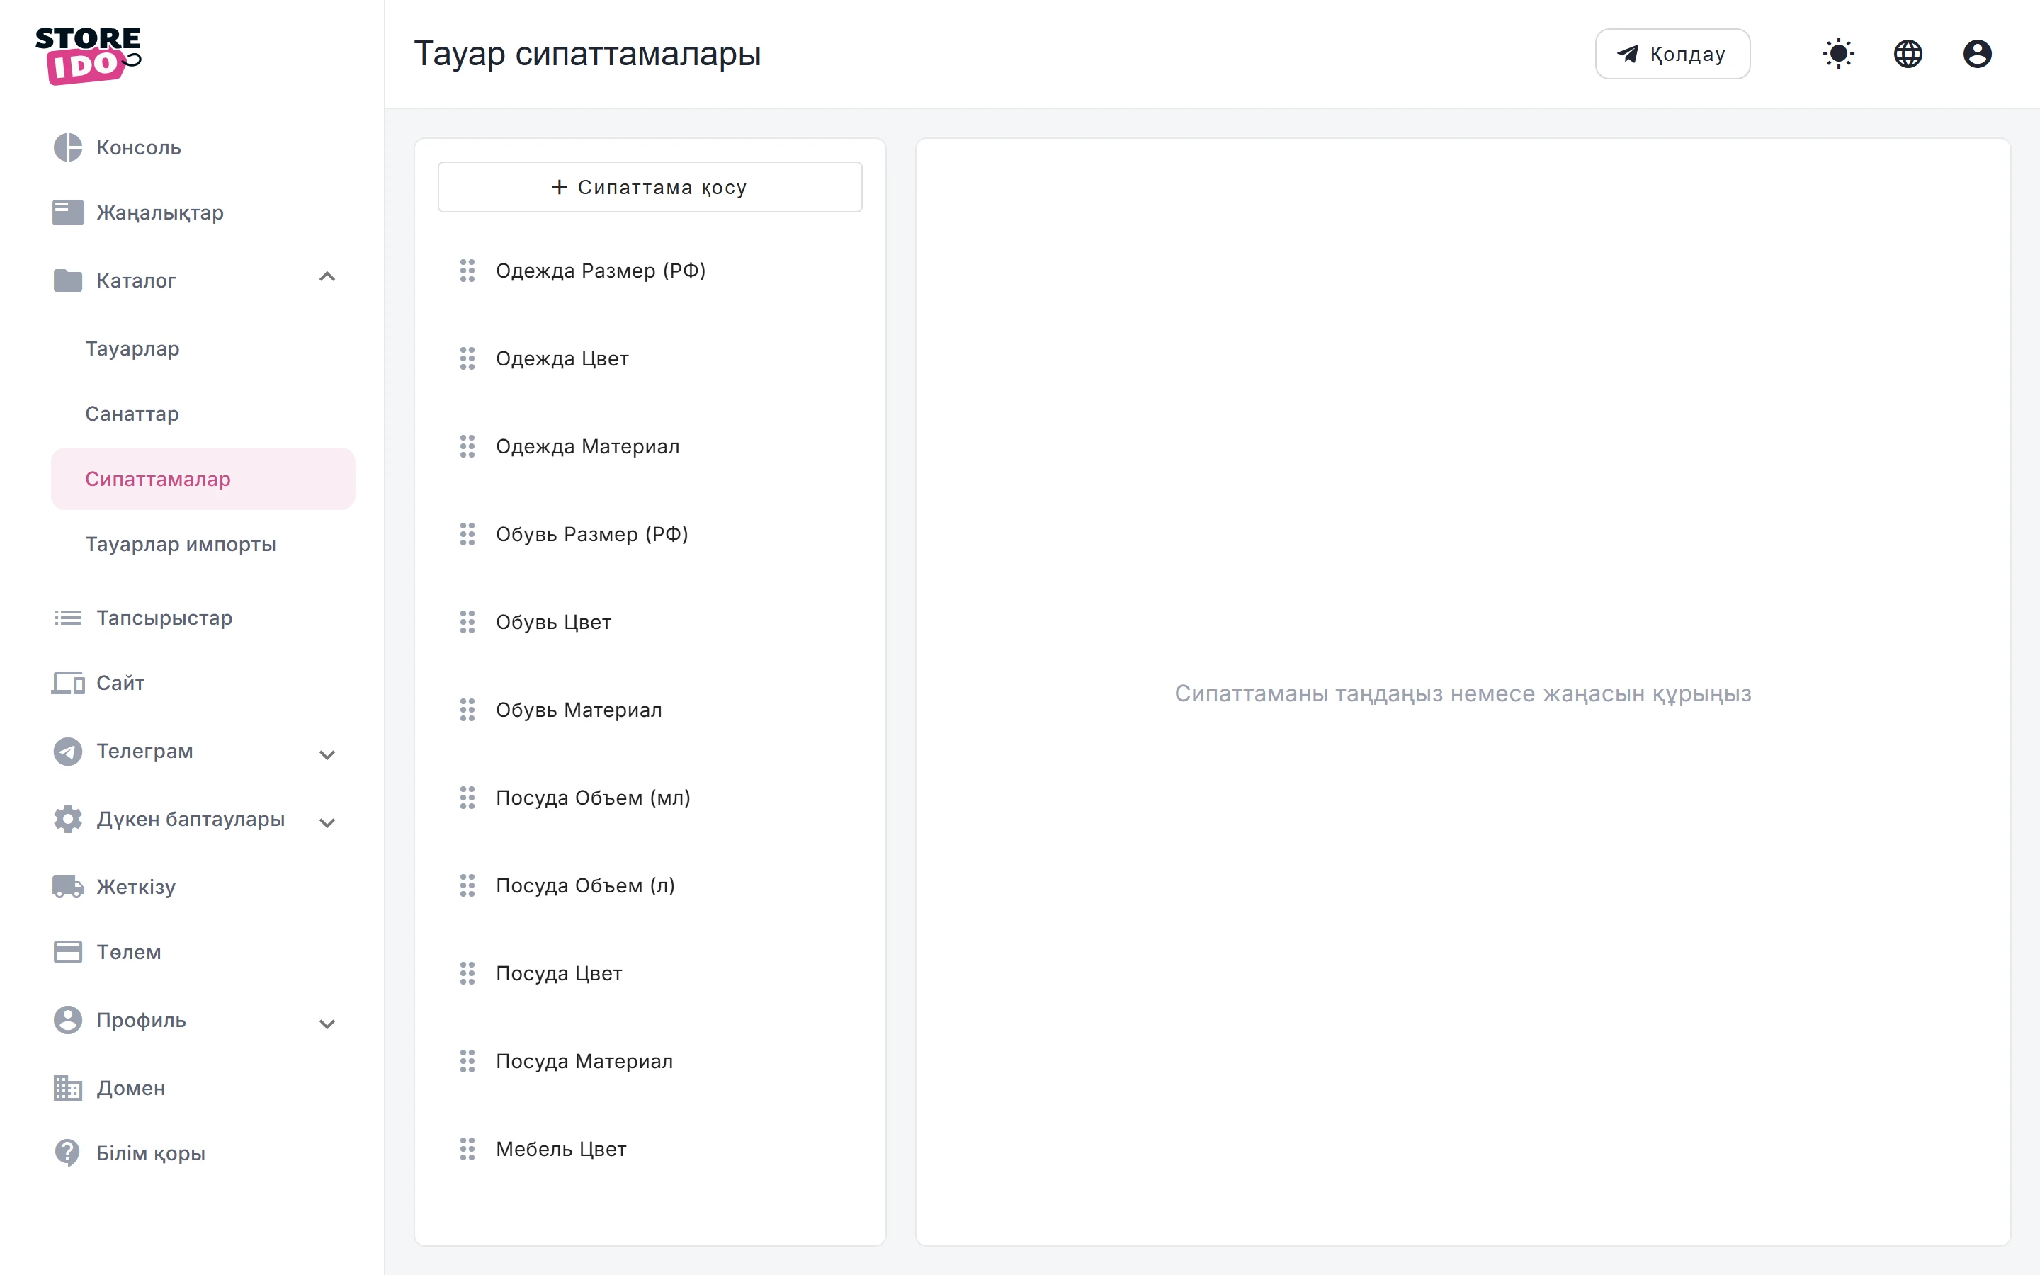This screenshot has height=1275, width=2040.
Task: Click the Дүкен баптаулары gear icon
Action: 67,819
